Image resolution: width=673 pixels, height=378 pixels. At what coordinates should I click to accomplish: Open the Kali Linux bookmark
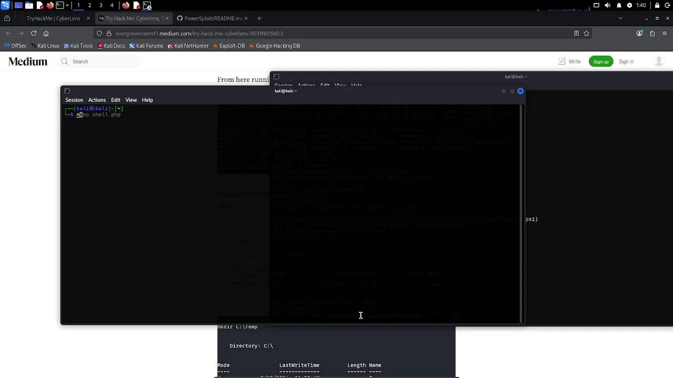(45, 46)
